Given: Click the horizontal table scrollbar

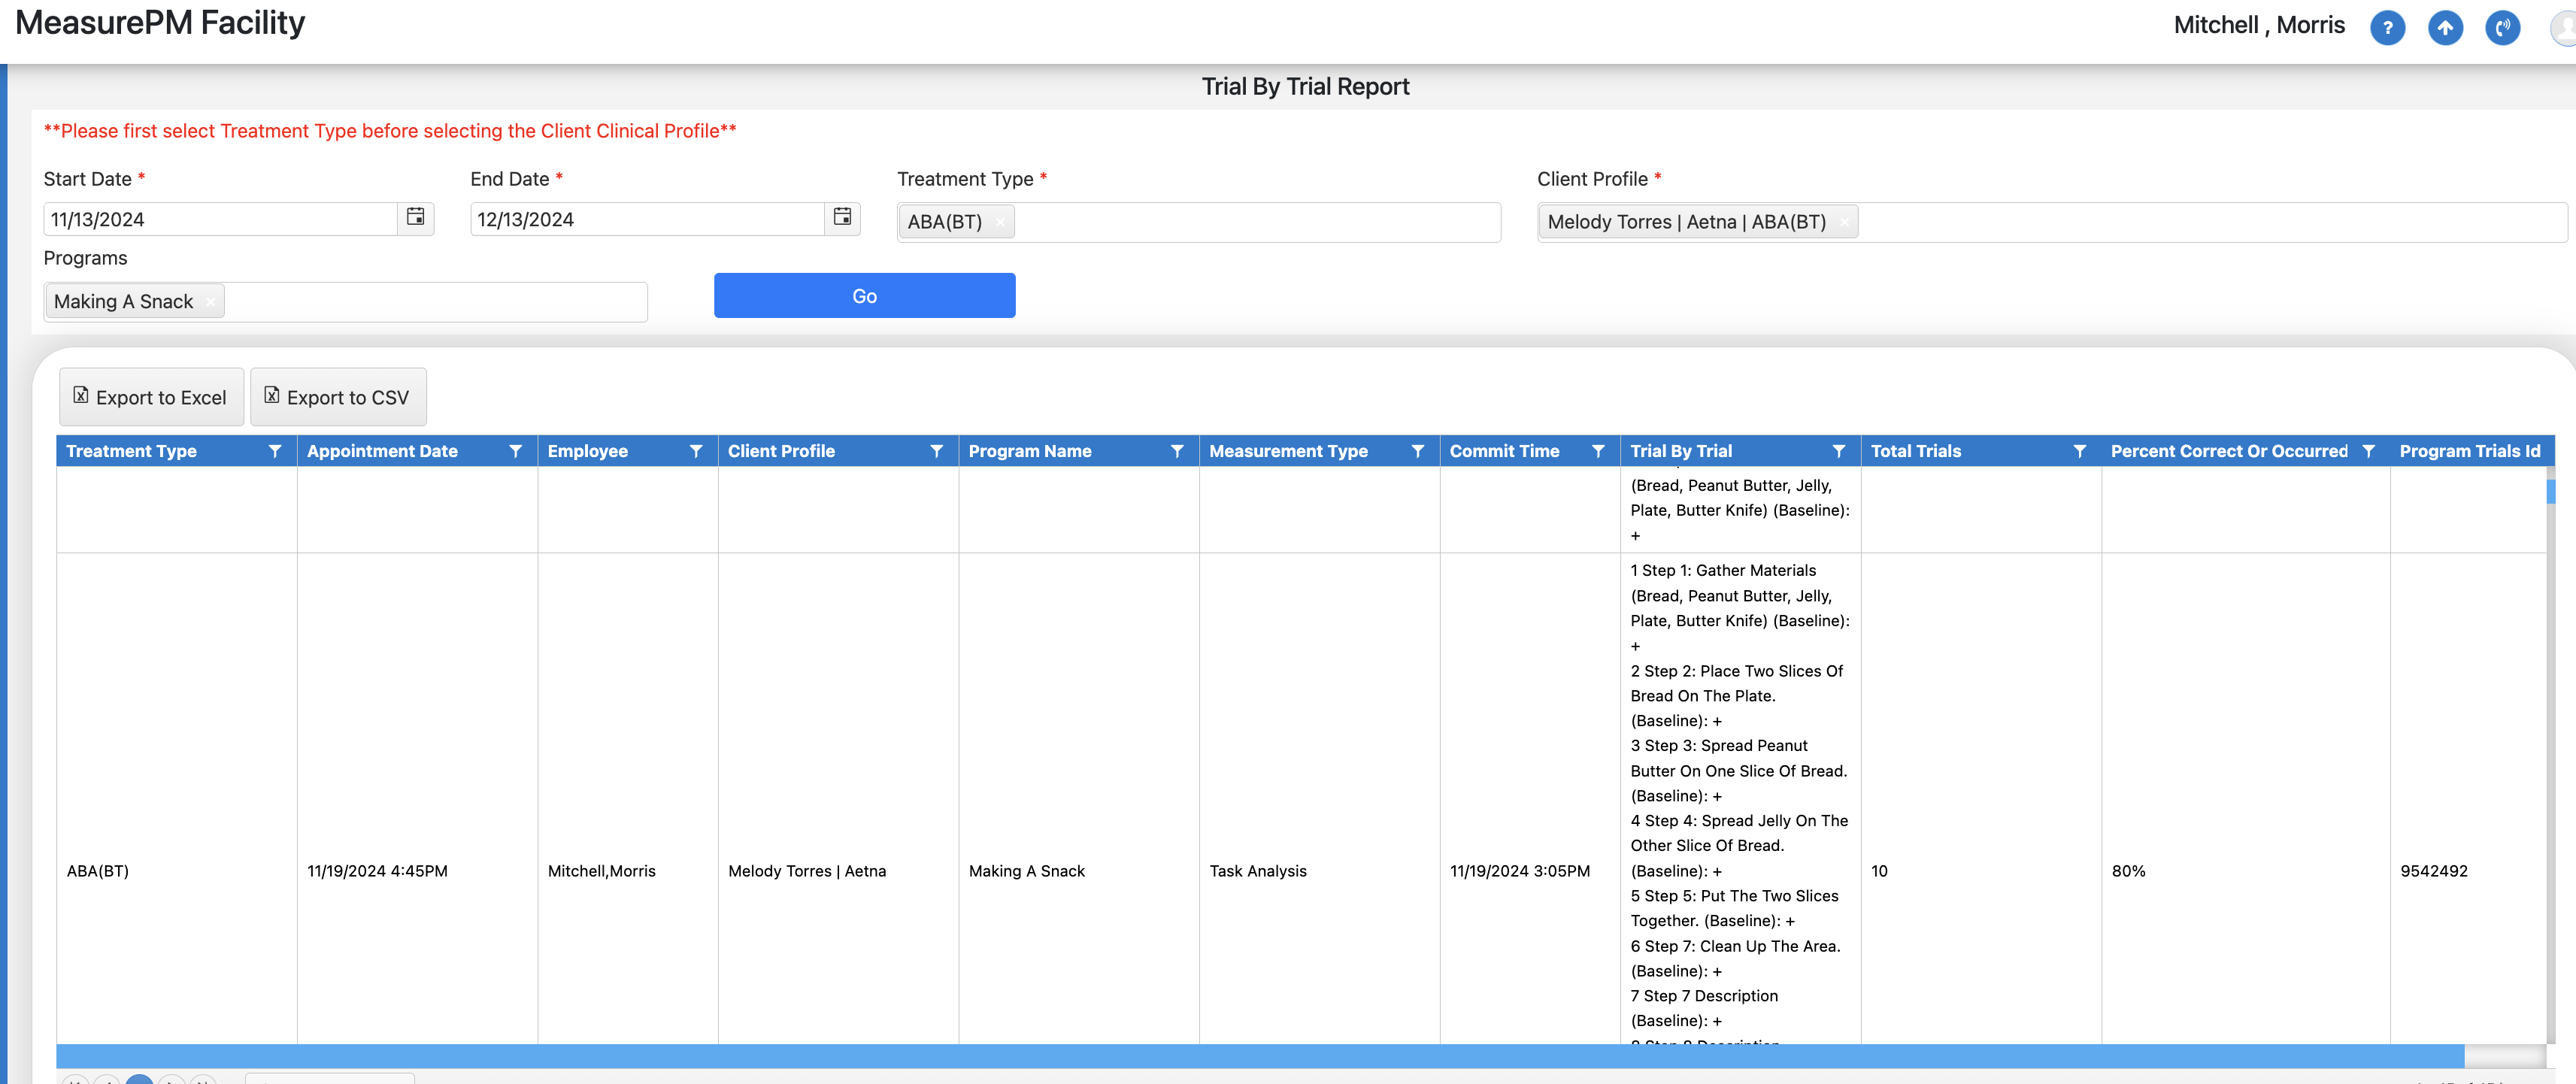Looking at the screenshot, I should (x=1260, y=1055).
